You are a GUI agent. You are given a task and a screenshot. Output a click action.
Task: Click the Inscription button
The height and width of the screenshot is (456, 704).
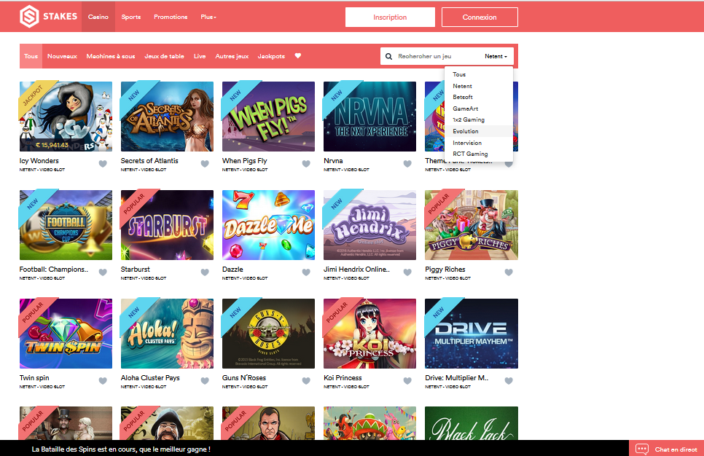pyautogui.click(x=390, y=17)
